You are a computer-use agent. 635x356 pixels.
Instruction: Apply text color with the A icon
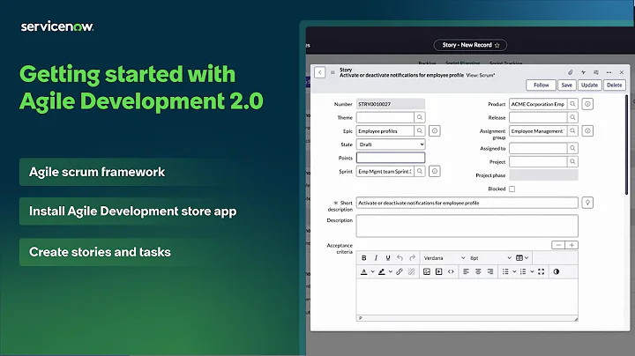pos(363,271)
